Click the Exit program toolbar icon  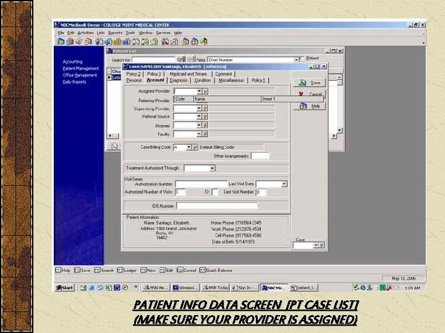pyautogui.click(x=204, y=42)
